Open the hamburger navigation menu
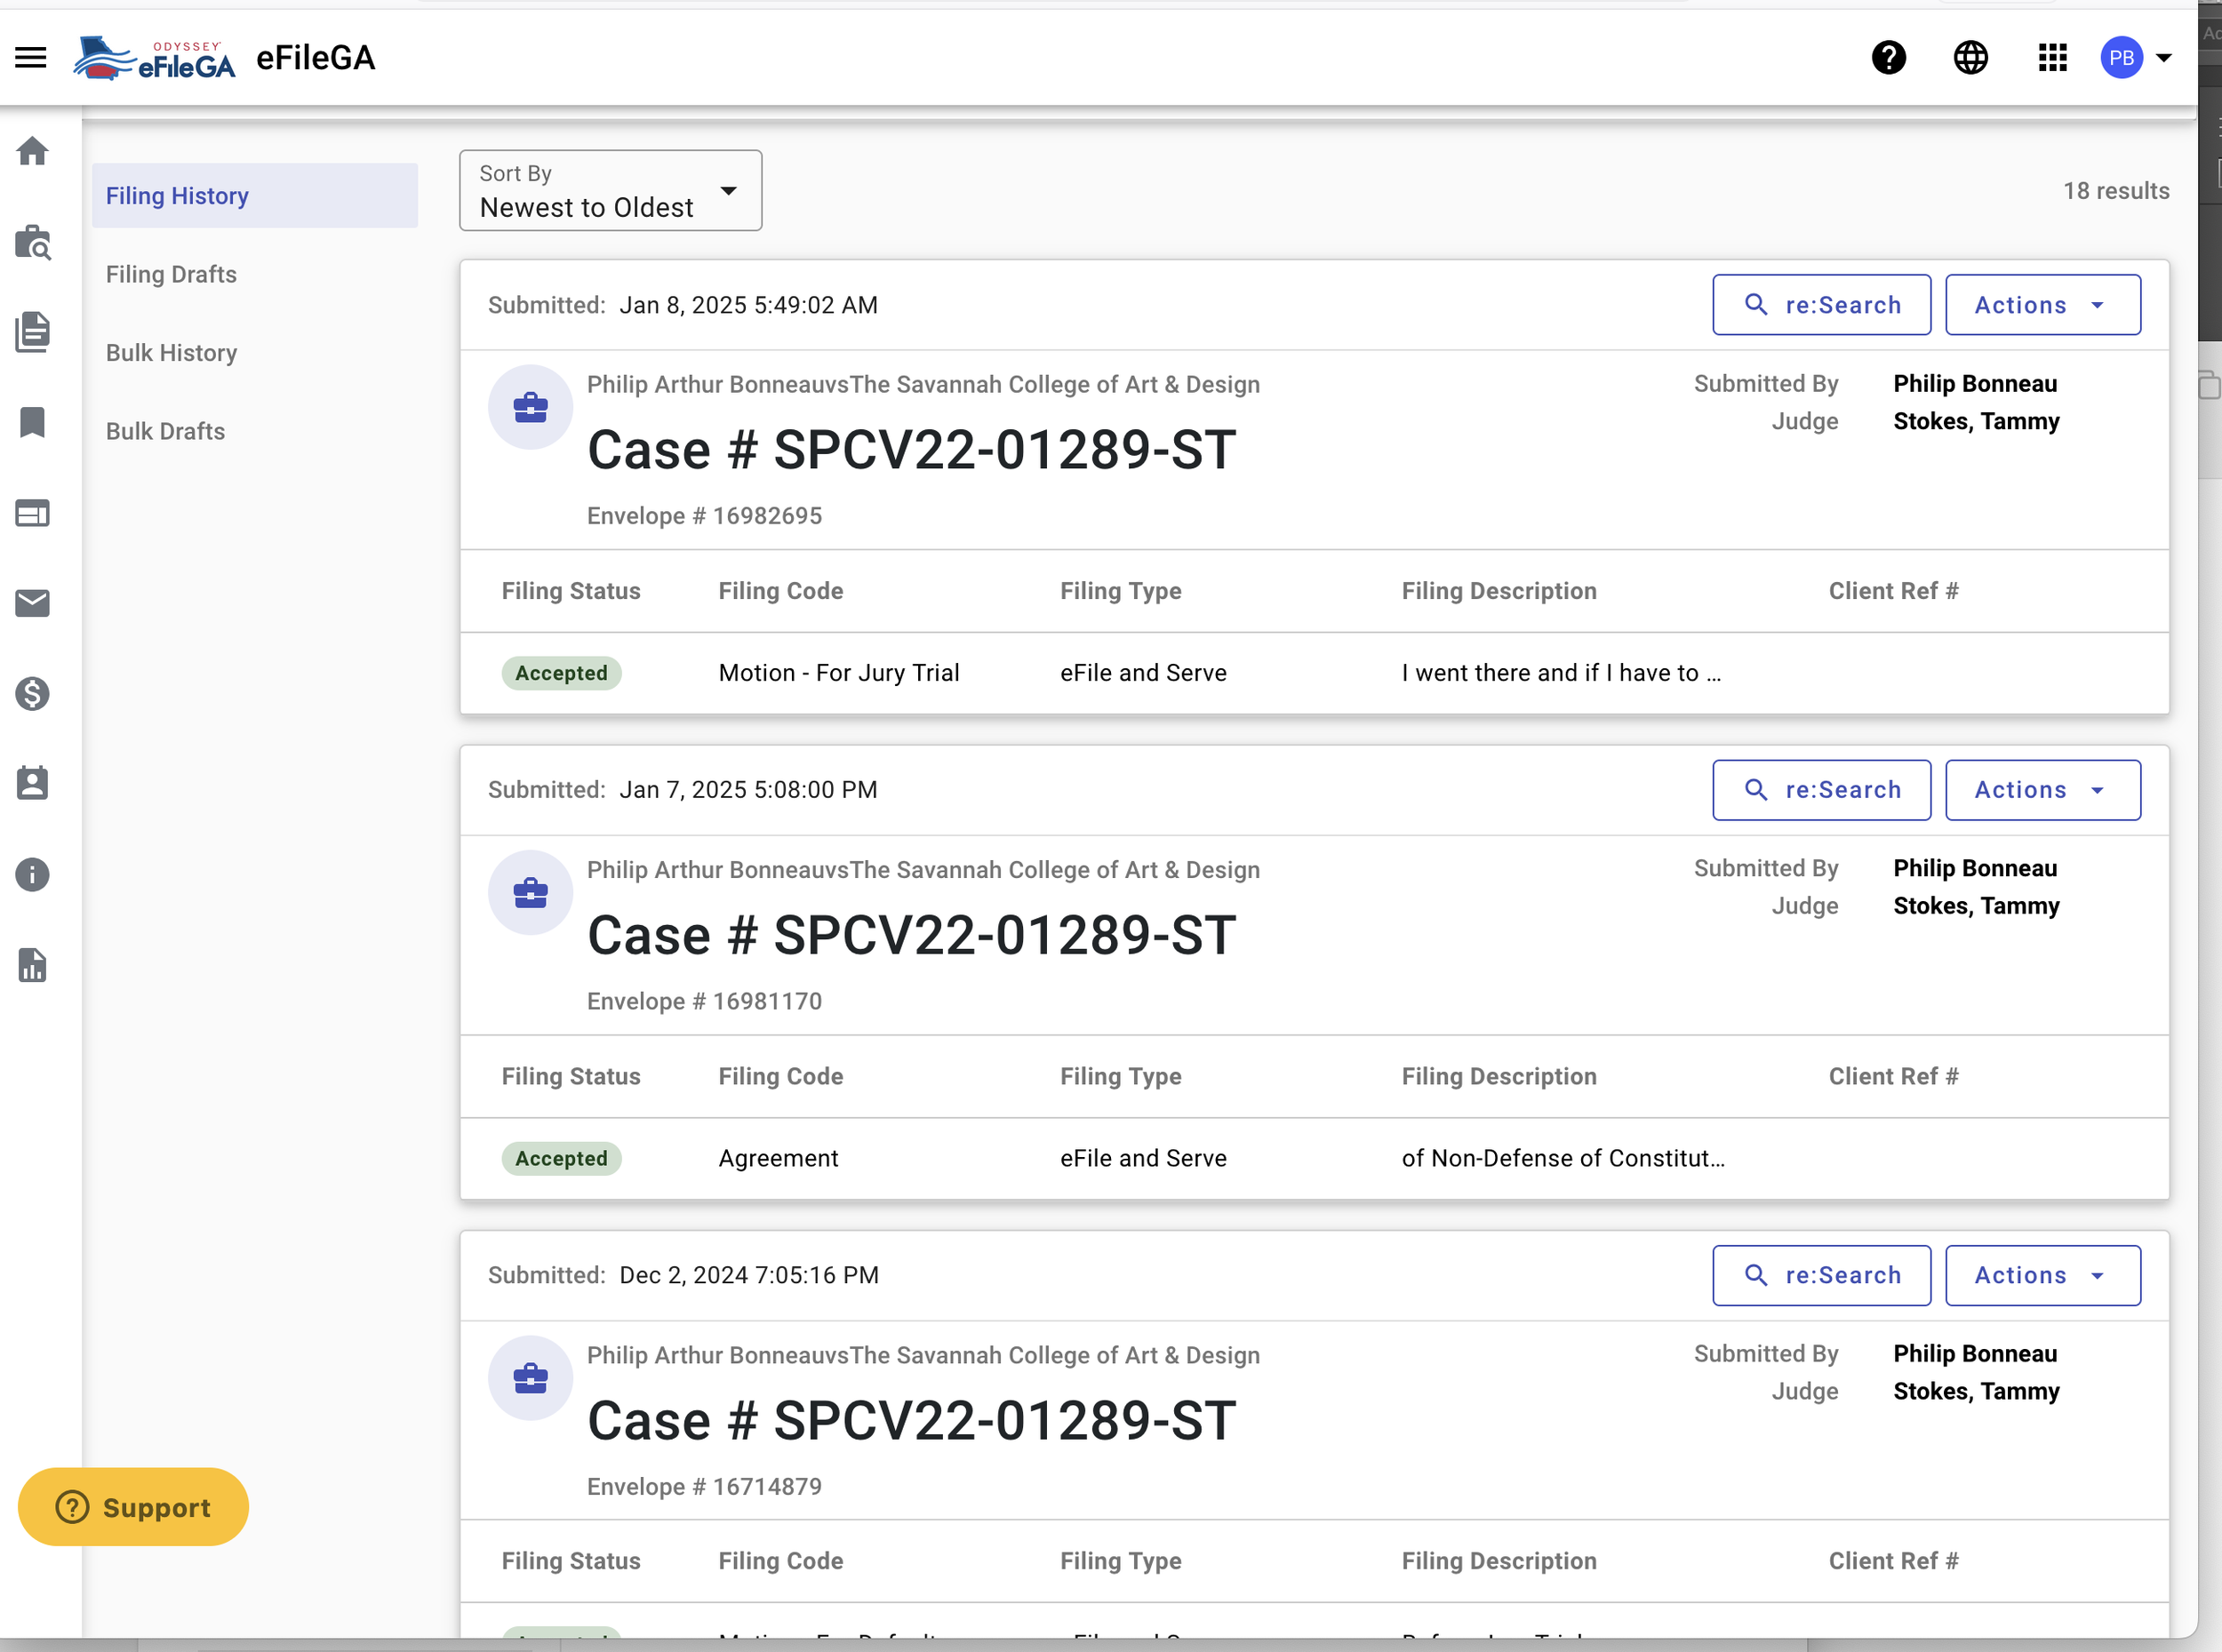Viewport: 2222px width, 1652px height. (31, 57)
